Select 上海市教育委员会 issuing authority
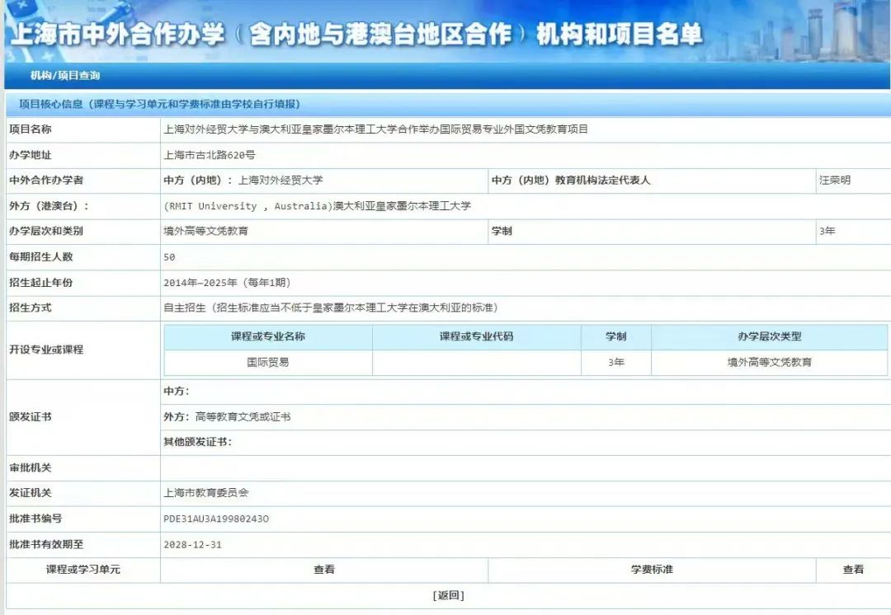 (205, 493)
